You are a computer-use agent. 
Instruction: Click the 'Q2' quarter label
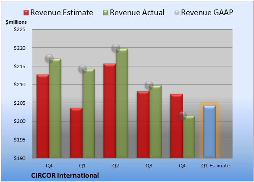point(116,166)
